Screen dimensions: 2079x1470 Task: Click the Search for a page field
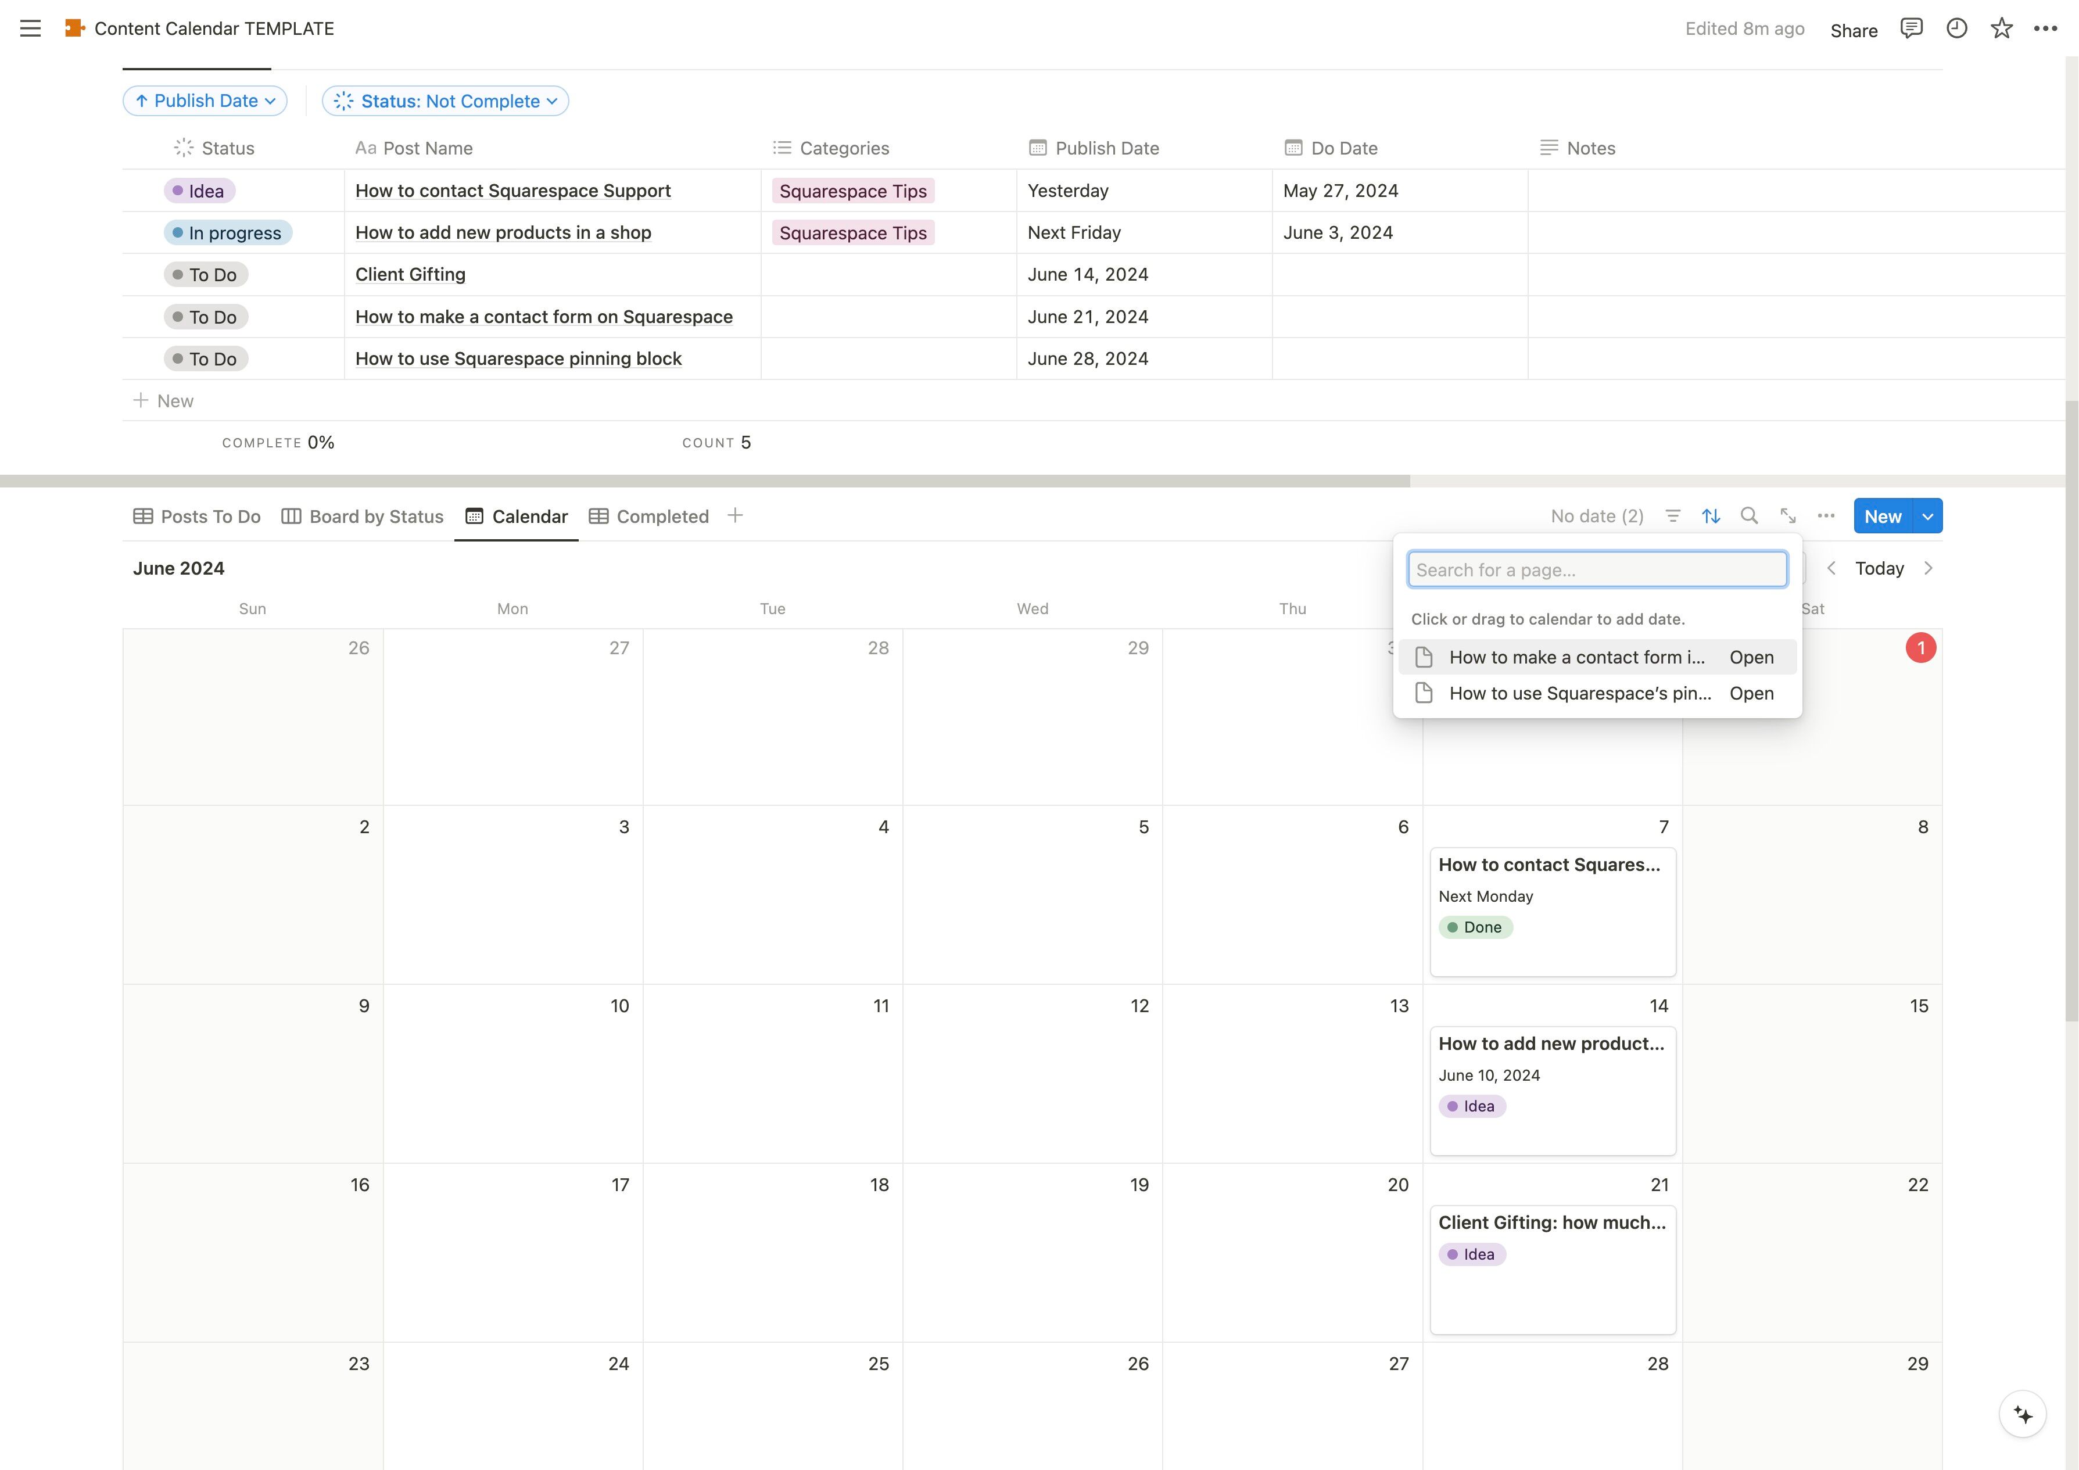[x=1596, y=570]
